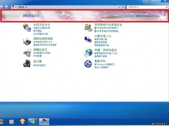The width and height of the screenshot is (169, 126).
Task: Click the 新增或移除使用者帳戶 link
Action: [x=107, y=28]
